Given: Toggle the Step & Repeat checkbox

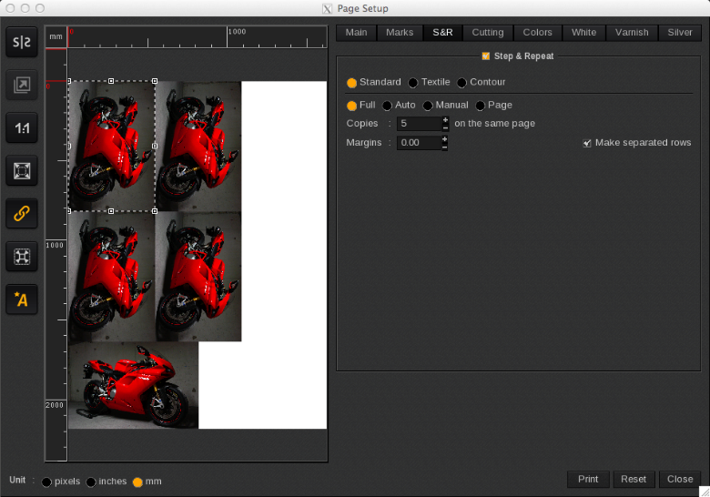Looking at the screenshot, I should [x=486, y=56].
